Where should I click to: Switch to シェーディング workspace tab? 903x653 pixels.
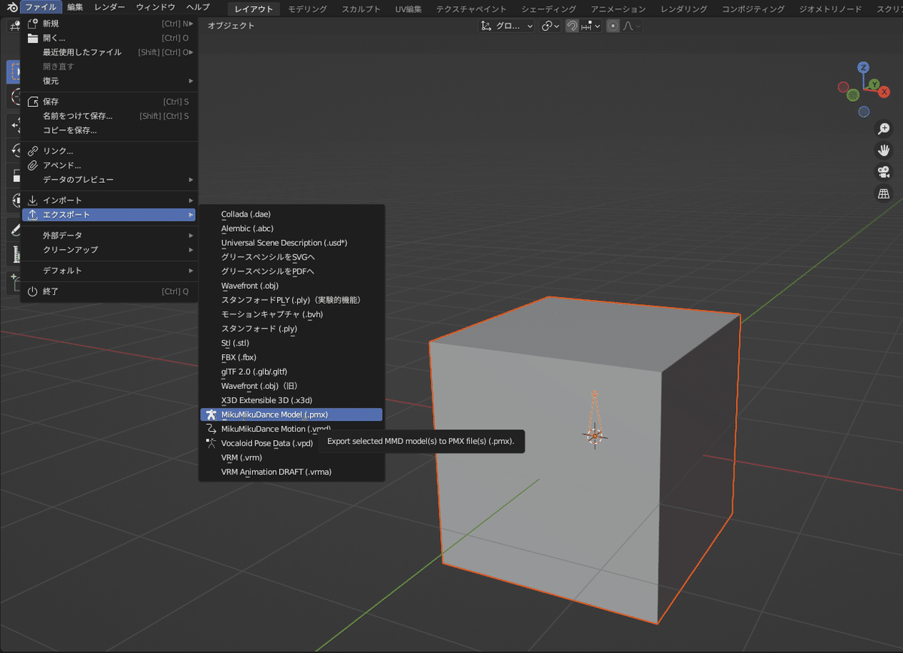point(549,9)
